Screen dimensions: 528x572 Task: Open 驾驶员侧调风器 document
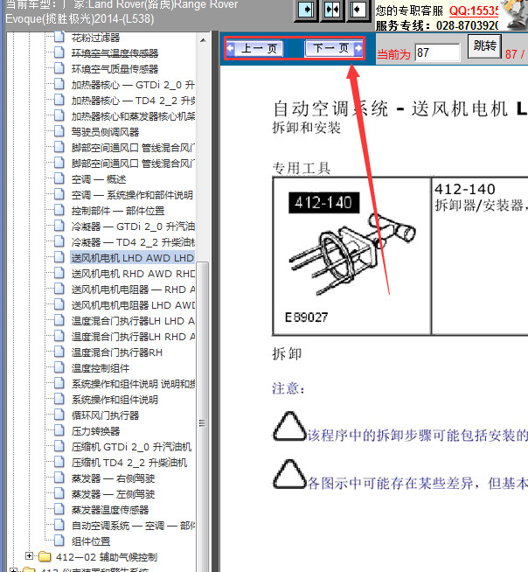tap(105, 132)
